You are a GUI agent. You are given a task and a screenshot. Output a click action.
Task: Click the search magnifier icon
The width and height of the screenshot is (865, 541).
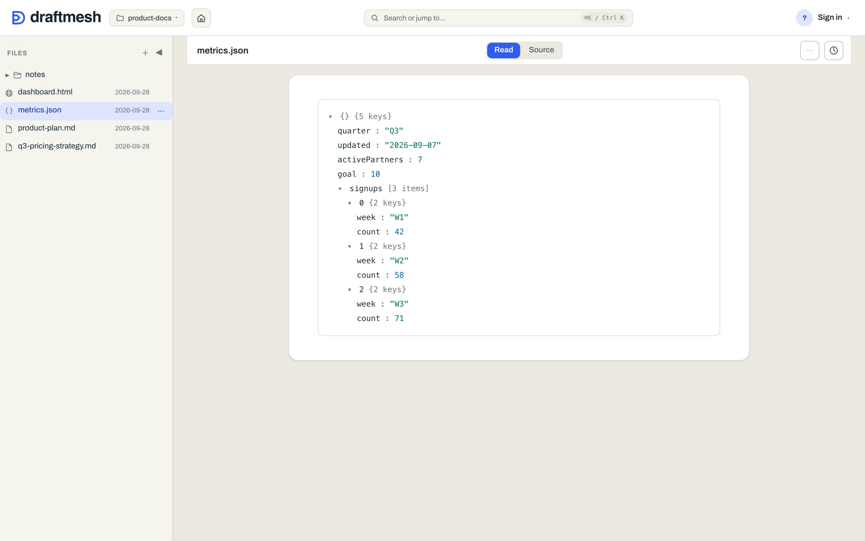375,18
